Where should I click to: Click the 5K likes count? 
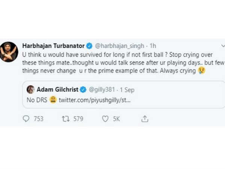pyautogui.click(x=117, y=119)
